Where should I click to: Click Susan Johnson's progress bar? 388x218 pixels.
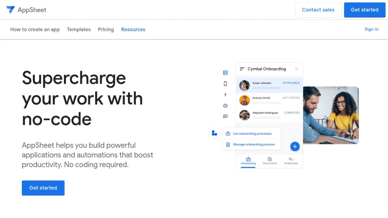tap(267, 88)
